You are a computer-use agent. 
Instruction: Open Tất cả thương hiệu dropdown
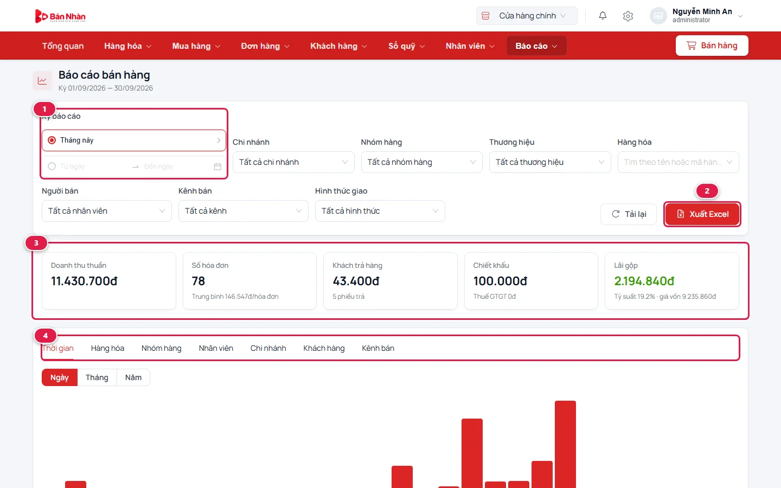point(550,162)
